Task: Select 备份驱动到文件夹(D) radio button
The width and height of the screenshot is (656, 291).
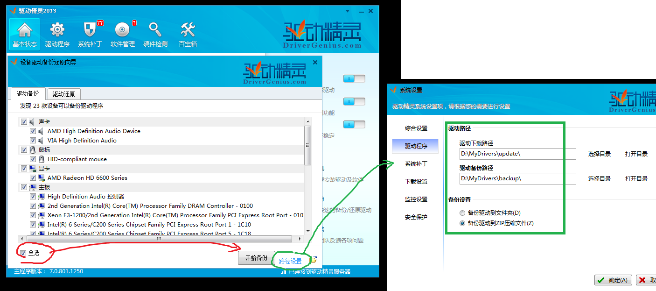Action: [462, 213]
